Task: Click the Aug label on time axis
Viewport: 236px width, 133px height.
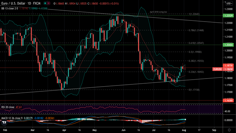Action: [184, 130]
